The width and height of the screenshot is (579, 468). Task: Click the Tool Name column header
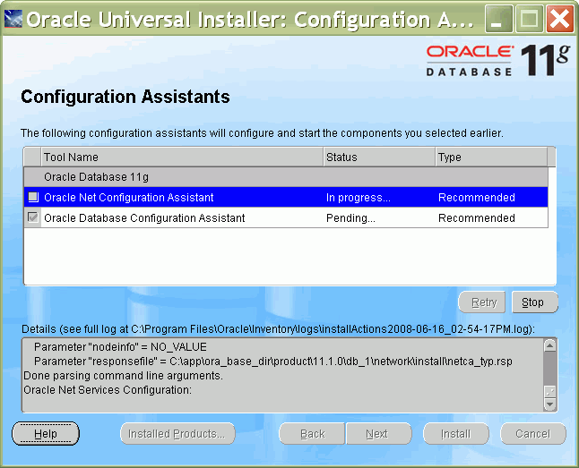[182, 157]
